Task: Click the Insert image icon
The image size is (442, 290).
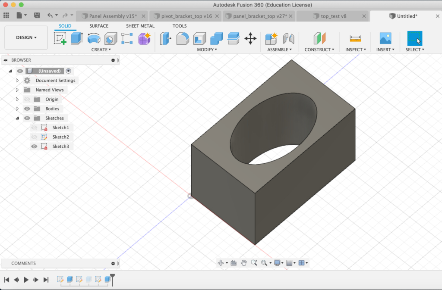Action: click(385, 39)
